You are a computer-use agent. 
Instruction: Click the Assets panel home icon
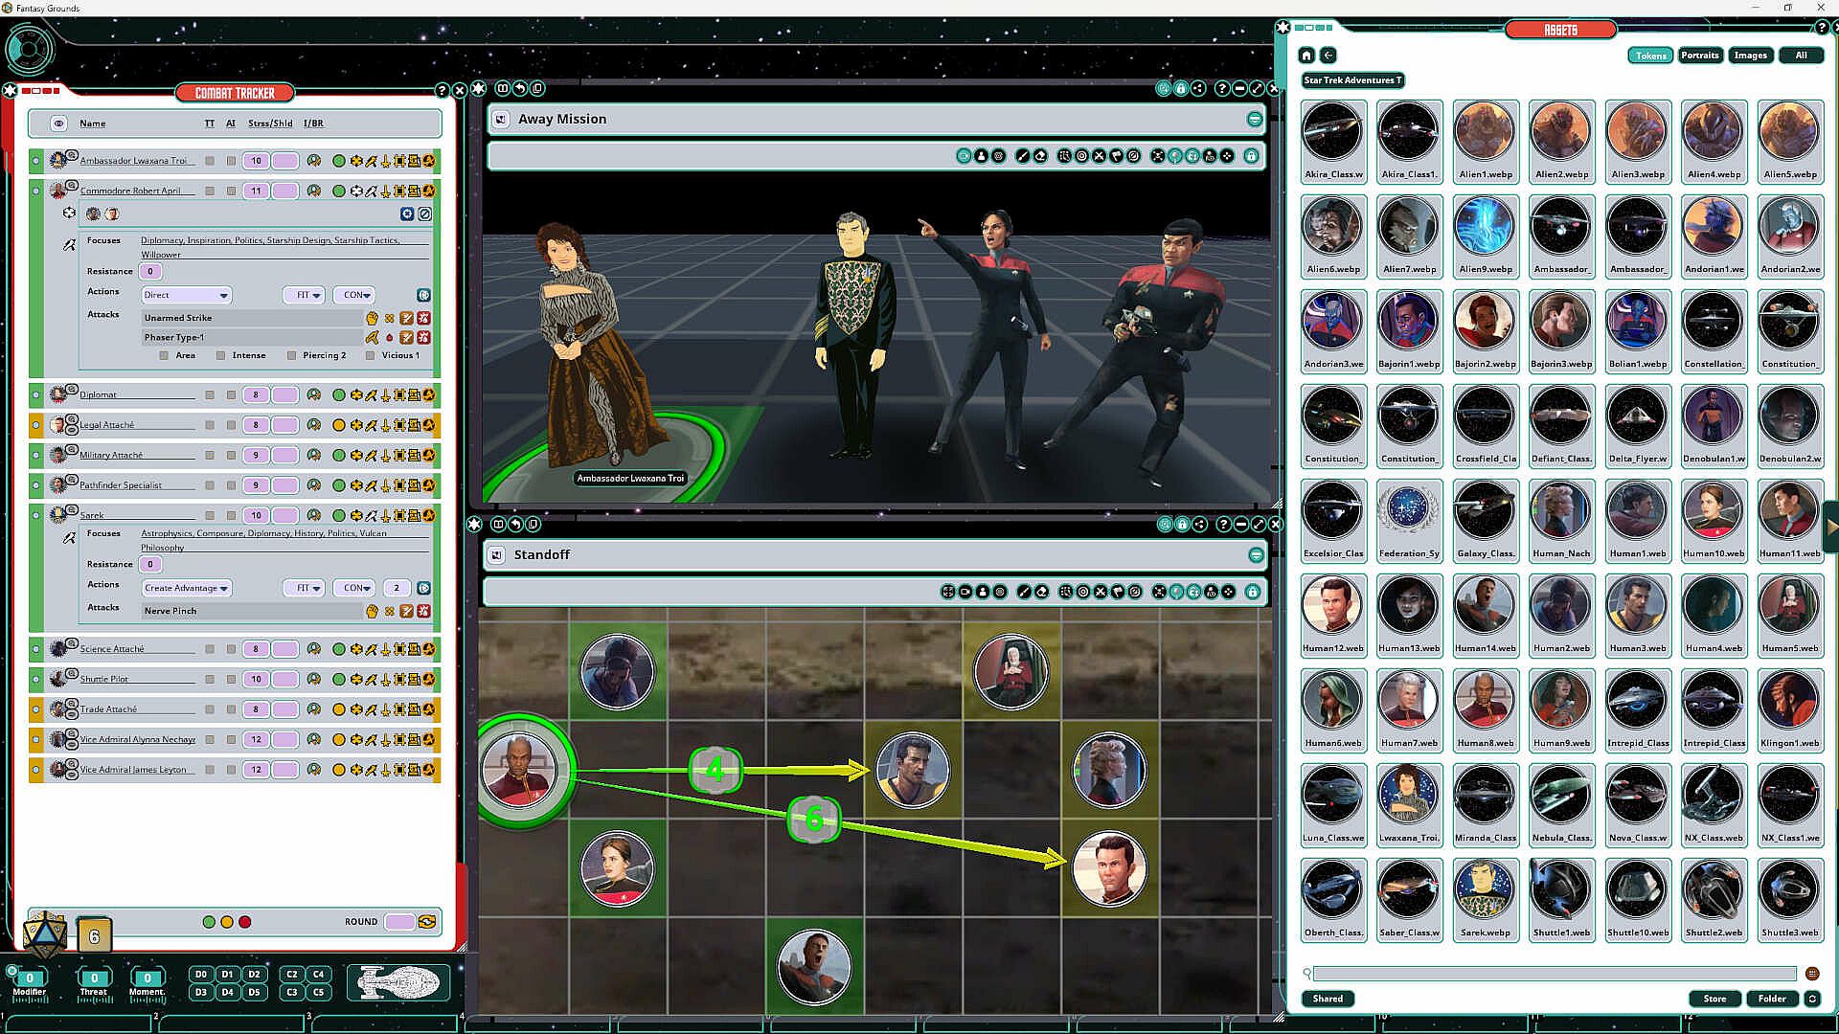coord(1306,56)
